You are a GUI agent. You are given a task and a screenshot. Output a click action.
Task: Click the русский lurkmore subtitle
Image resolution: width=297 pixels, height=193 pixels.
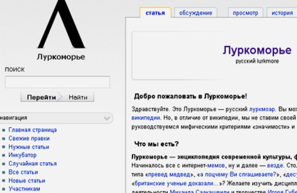tap(257, 61)
